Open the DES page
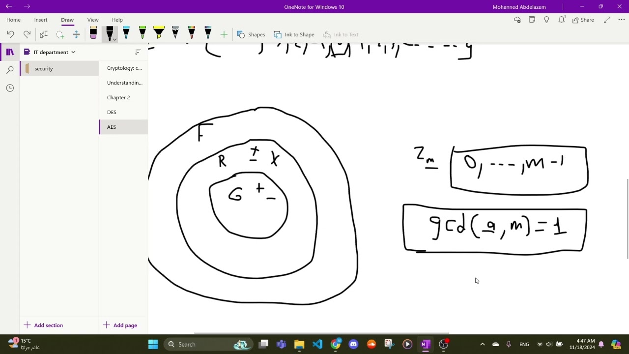 [x=112, y=112]
